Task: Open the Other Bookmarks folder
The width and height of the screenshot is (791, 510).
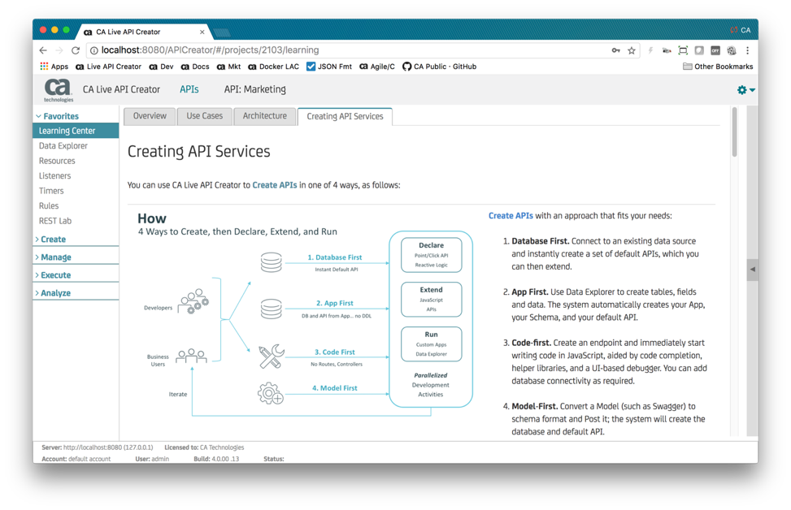Action: pyautogui.click(x=717, y=67)
